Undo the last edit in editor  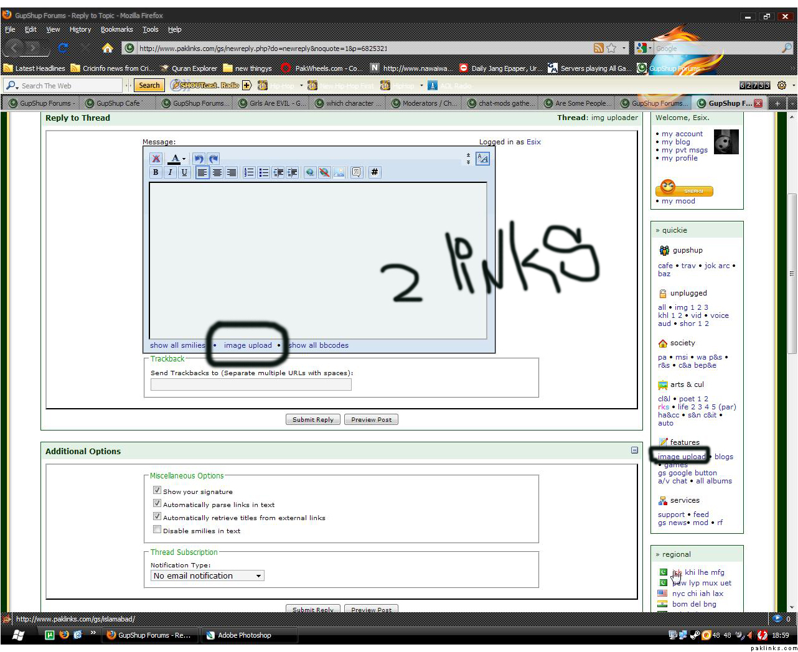199,159
